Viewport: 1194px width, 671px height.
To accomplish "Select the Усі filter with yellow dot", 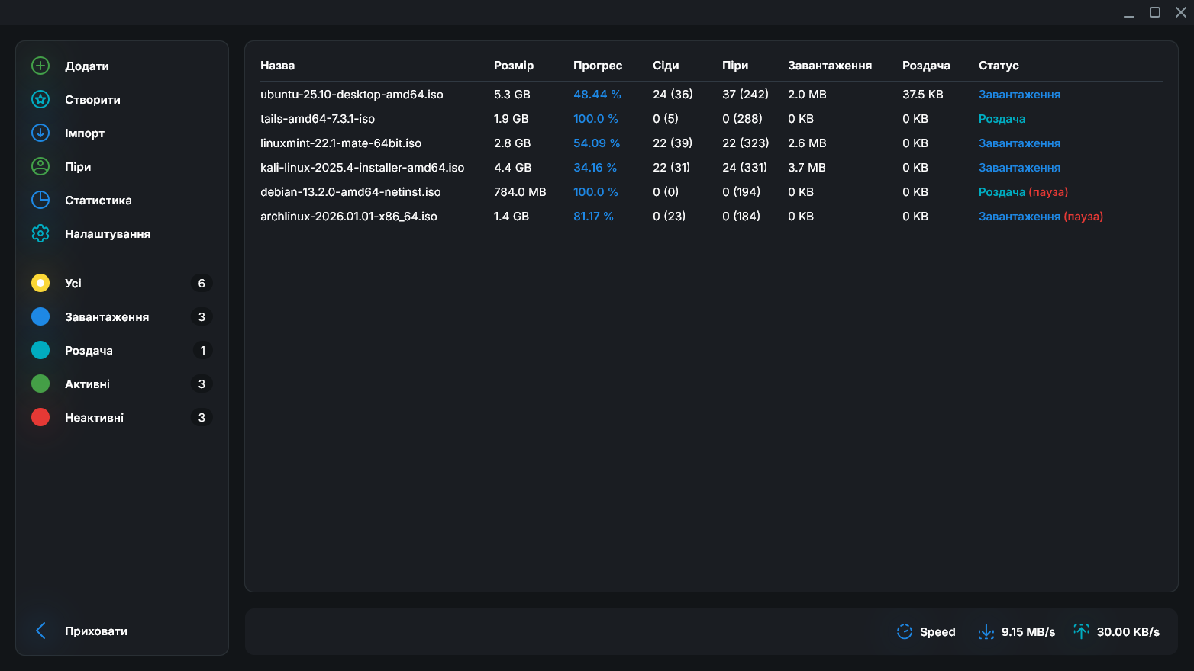I will [40, 283].
